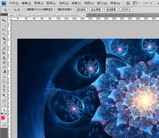
Task: Select the Move tool
Action: 4,20
